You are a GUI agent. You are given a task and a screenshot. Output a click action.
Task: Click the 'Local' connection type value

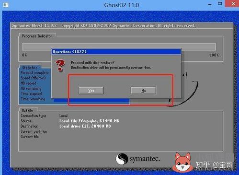pos(64,116)
